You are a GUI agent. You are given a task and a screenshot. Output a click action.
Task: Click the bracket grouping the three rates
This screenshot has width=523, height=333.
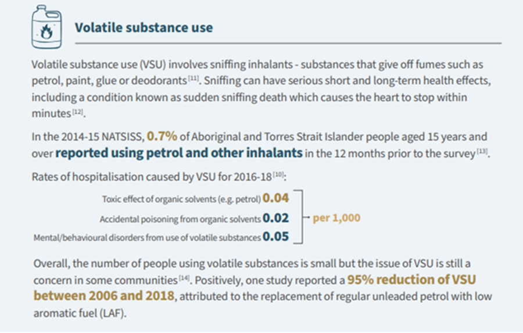tap(299, 216)
